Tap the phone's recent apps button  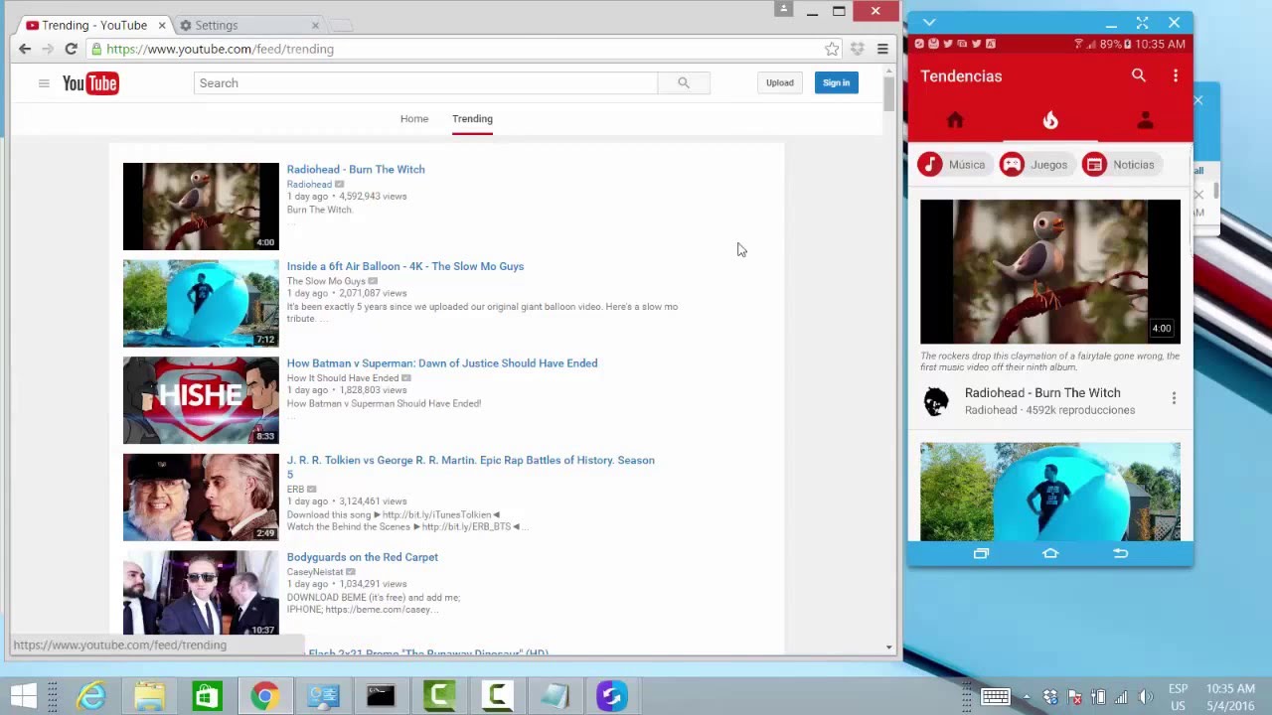[981, 553]
